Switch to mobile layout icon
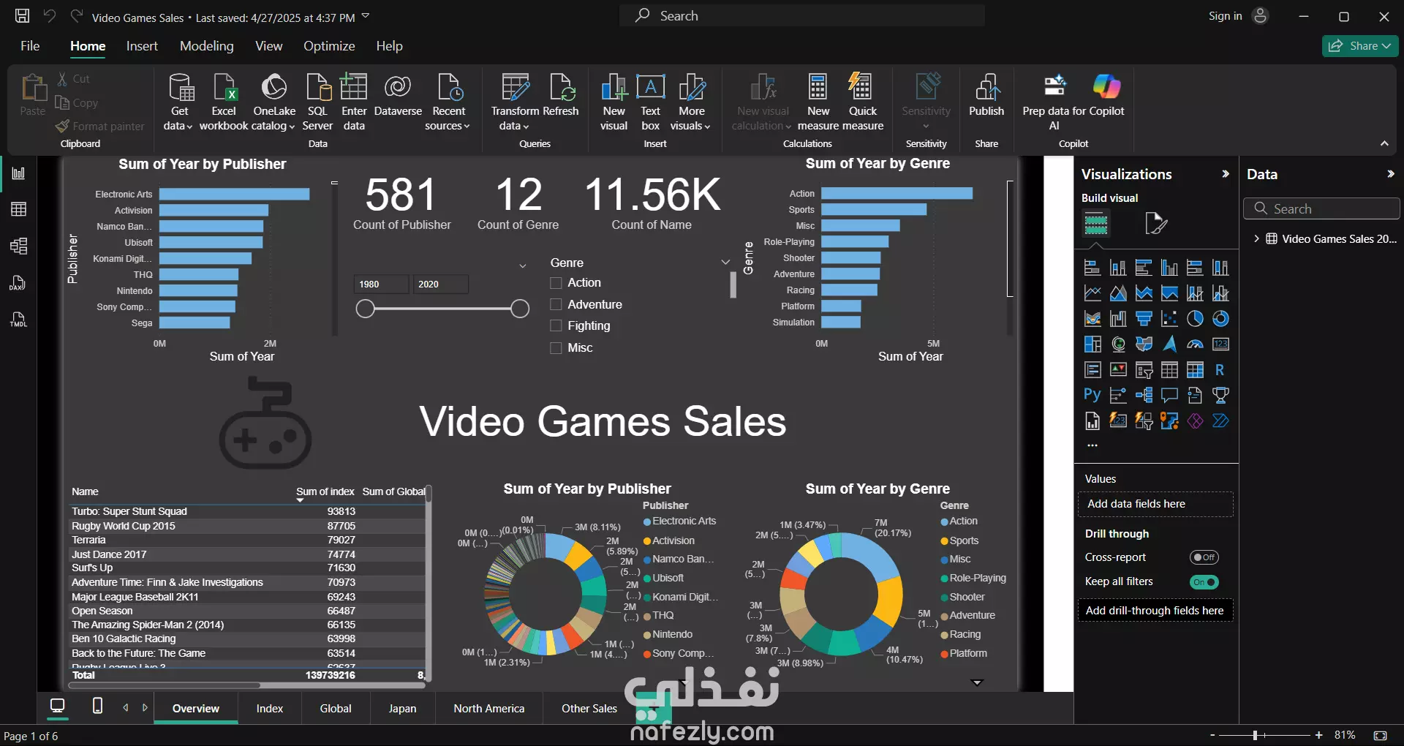The image size is (1404, 746). point(97,706)
